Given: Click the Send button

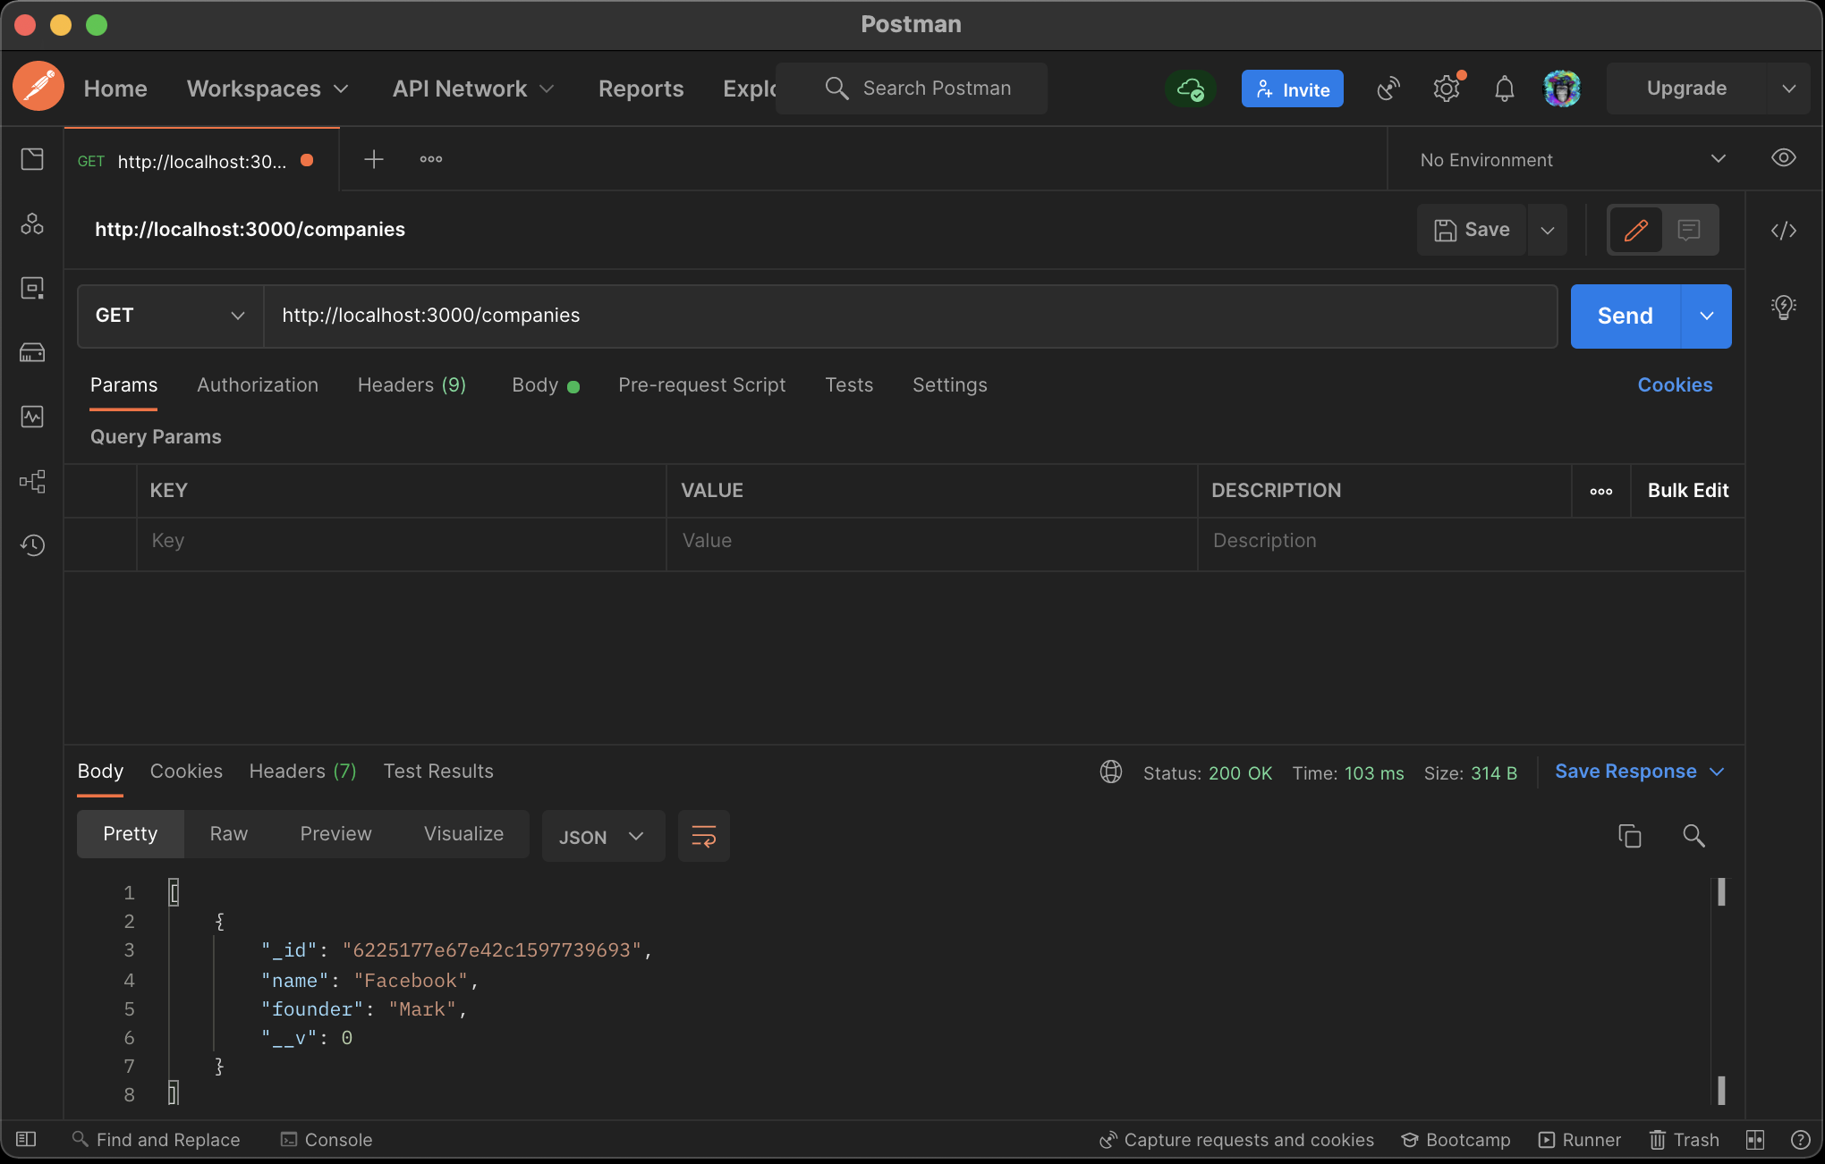Looking at the screenshot, I should click(x=1623, y=316).
